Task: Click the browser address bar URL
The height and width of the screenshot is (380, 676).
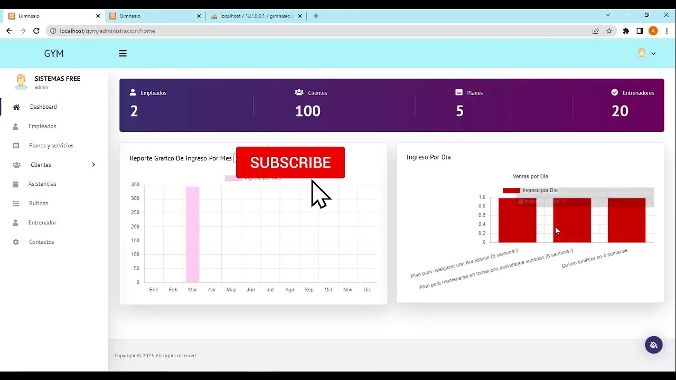Action: 108,31
